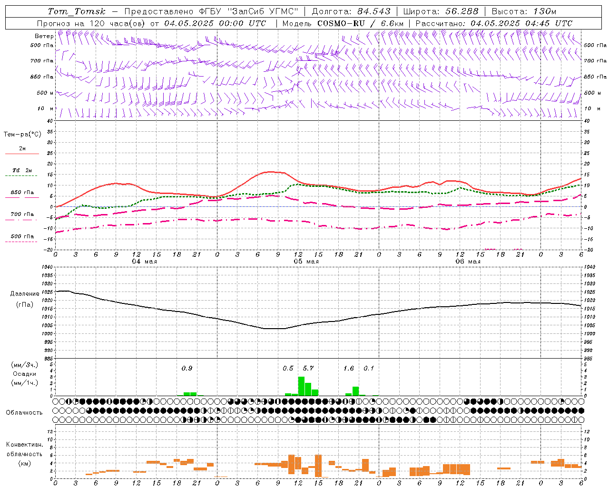Click the (мм/3ч.) precipitation unit label
This screenshot has width=609, height=487.
pos(25,365)
